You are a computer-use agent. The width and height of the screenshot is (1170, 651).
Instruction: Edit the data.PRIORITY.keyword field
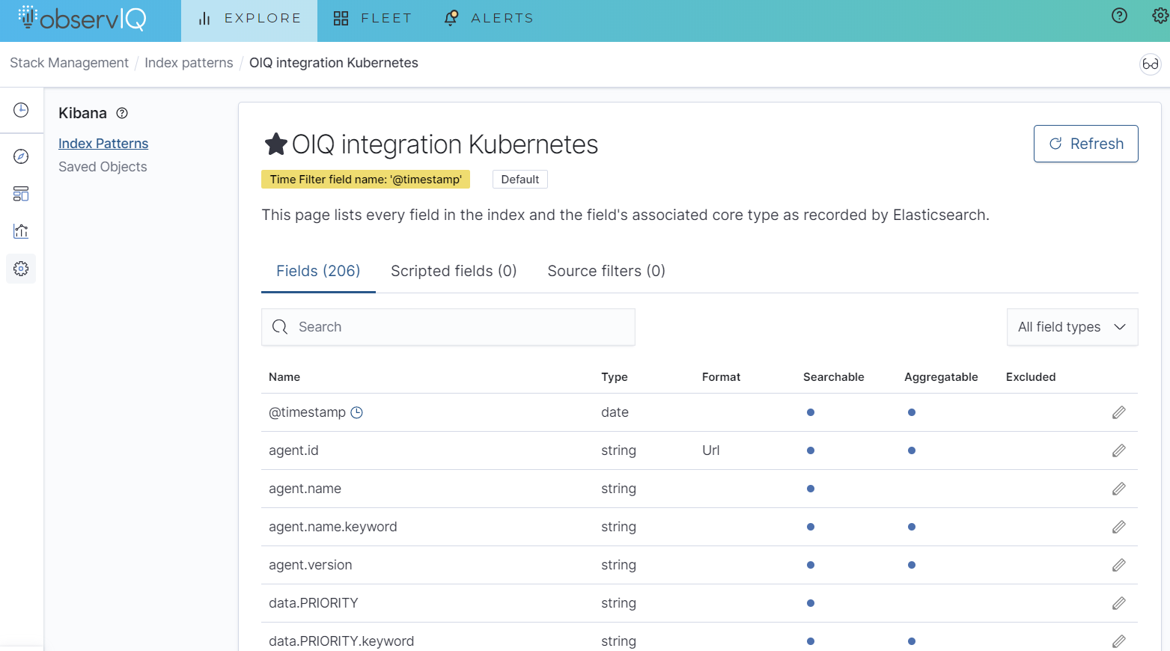click(x=1118, y=641)
